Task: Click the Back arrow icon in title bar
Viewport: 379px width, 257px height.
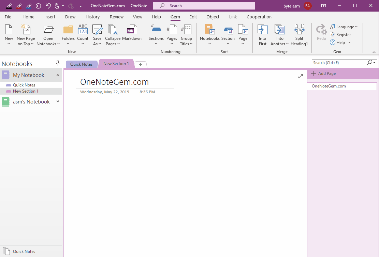Action: coord(38,6)
